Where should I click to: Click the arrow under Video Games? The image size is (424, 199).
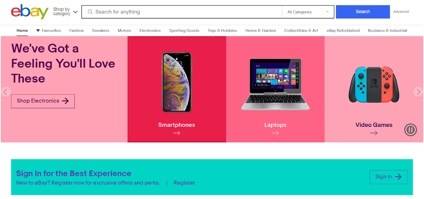click(374, 133)
